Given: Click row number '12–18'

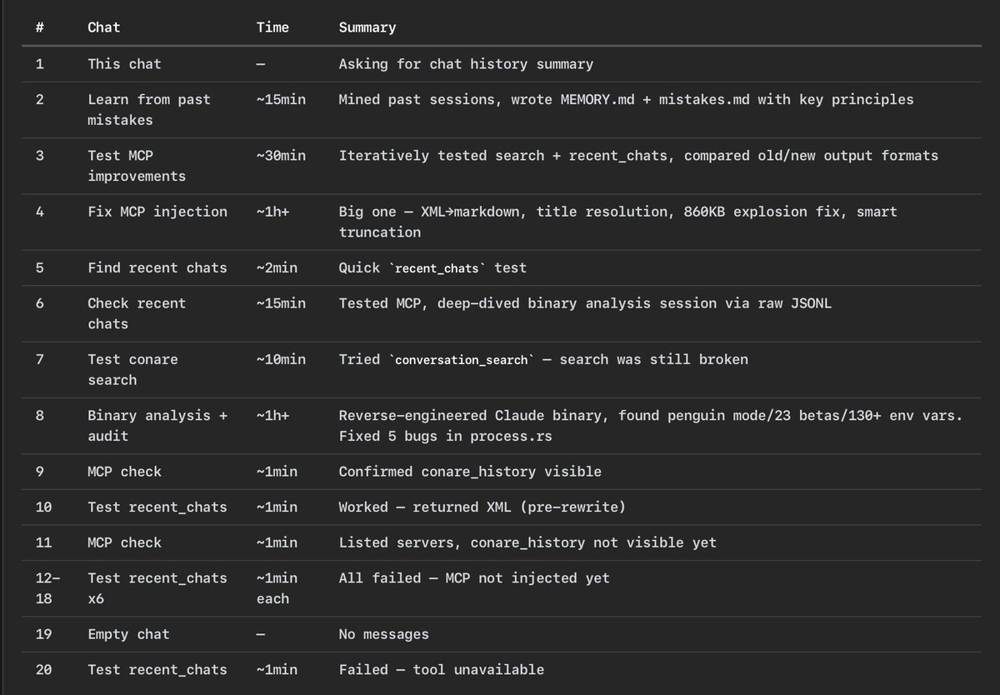Looking at the screenshot, I should coord(48,588).
